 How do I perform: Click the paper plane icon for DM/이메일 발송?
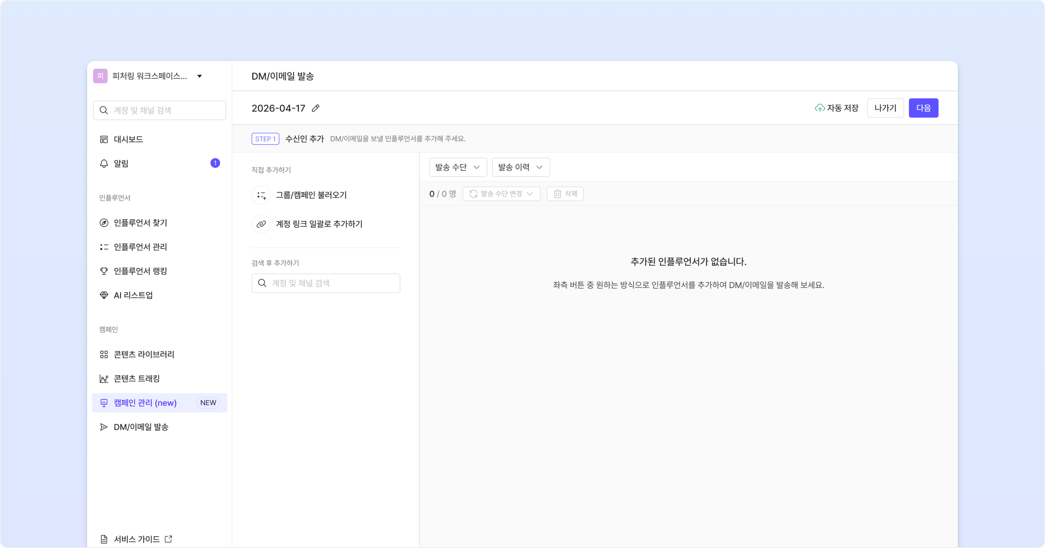[x=104, y=427]
